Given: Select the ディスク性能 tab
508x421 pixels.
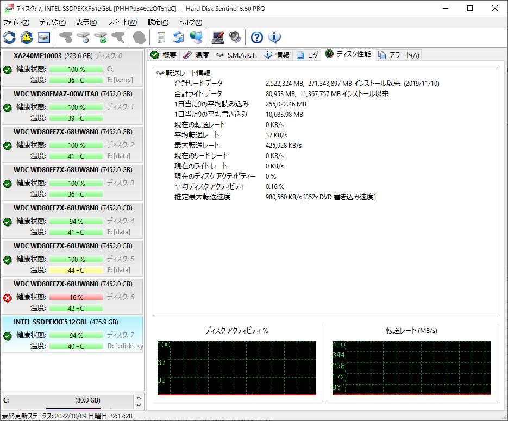Looking at the screenshot, I should click(348, 54).
